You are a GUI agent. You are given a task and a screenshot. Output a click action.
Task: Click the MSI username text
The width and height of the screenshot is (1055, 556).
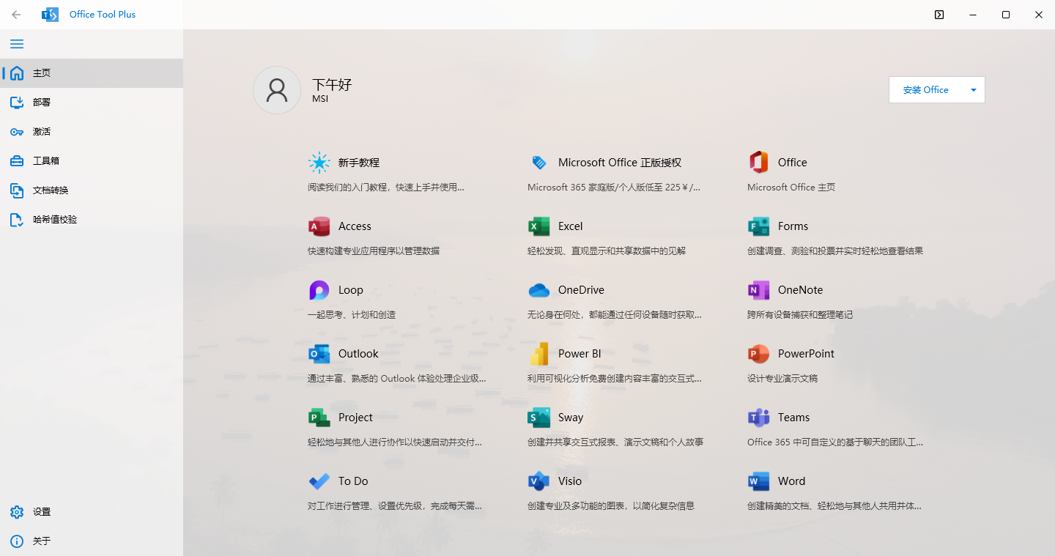click(x=320, y=99)
